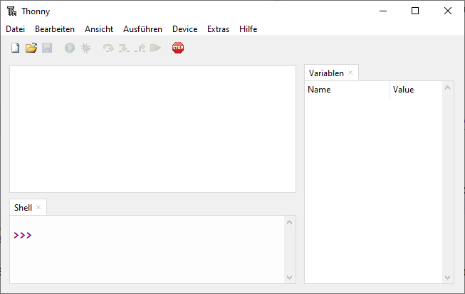Click the Step out debug icon
This screenshot has height=294, width=465.
click(x=140, y=48)
